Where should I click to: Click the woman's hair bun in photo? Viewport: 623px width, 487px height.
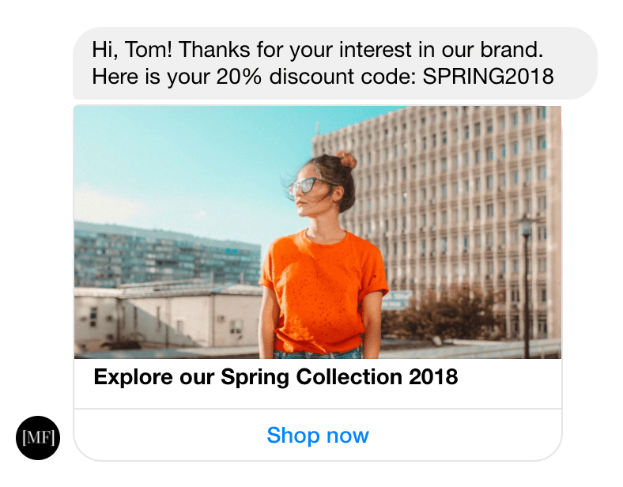346,159
